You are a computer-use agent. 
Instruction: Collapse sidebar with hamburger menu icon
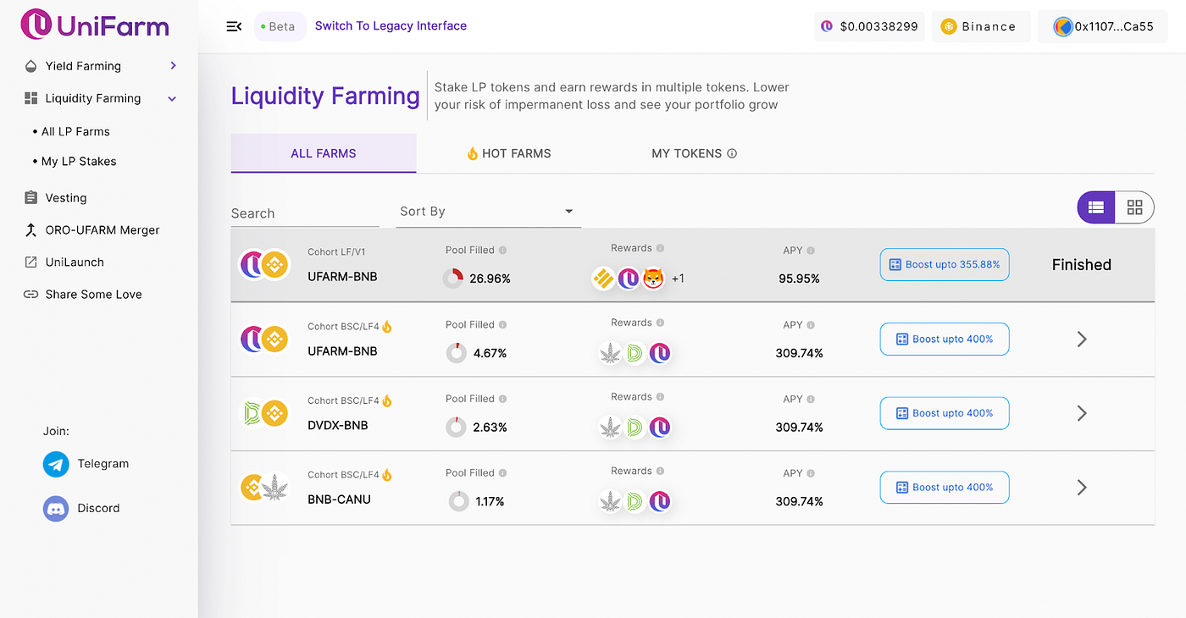coord(235,26)
